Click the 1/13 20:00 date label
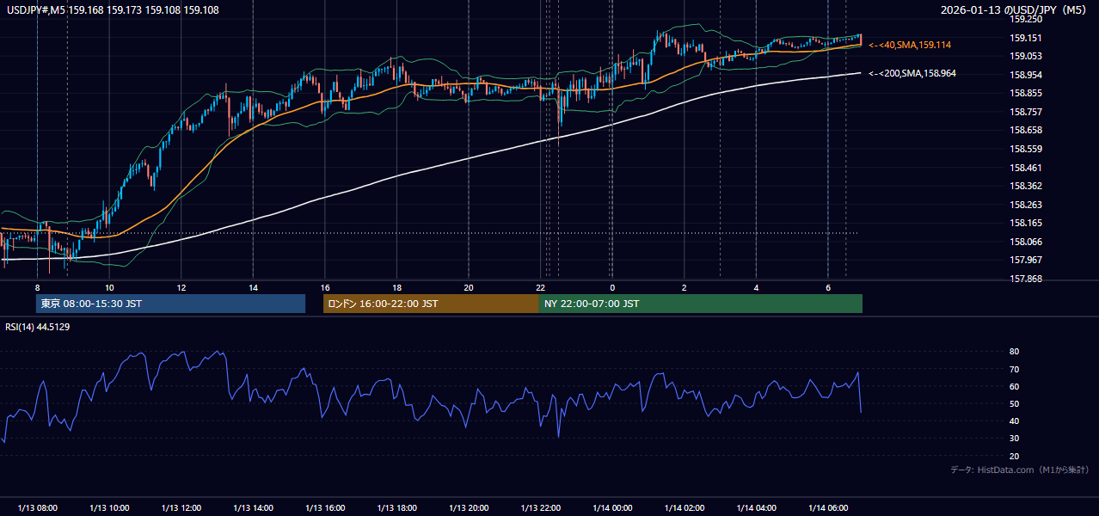The height and width of the screenshot is (516, 1099). [x=468, y=508]
